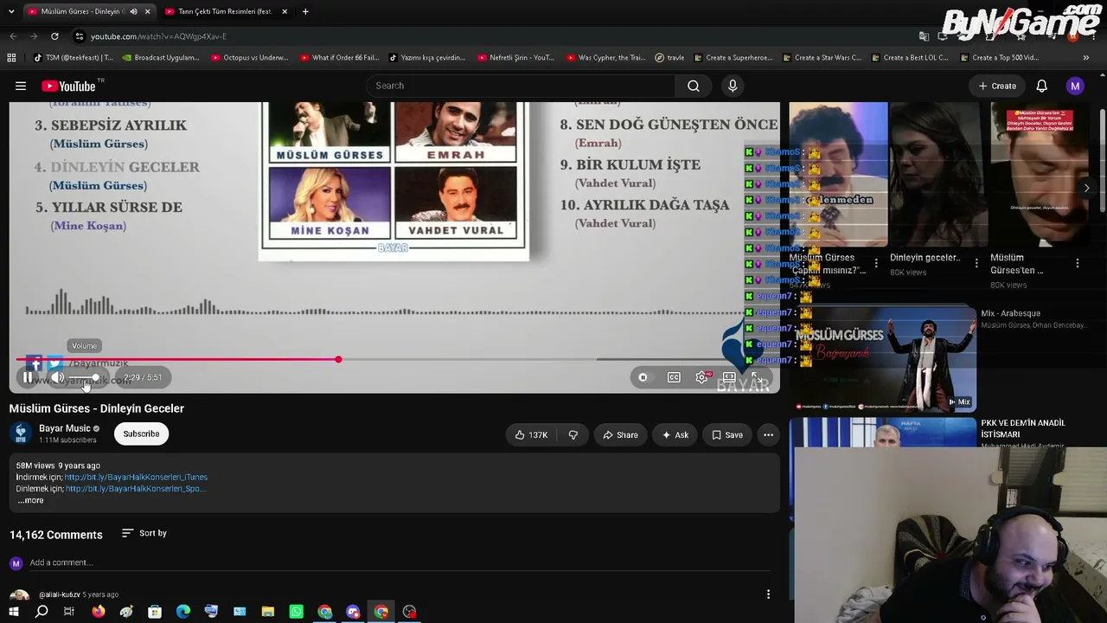Open the Windows Start menu

click(12, 612)
